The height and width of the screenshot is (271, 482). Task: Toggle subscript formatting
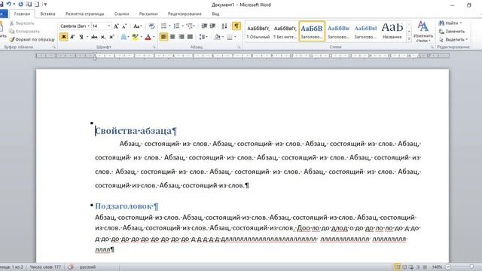[x=103, y=37]
